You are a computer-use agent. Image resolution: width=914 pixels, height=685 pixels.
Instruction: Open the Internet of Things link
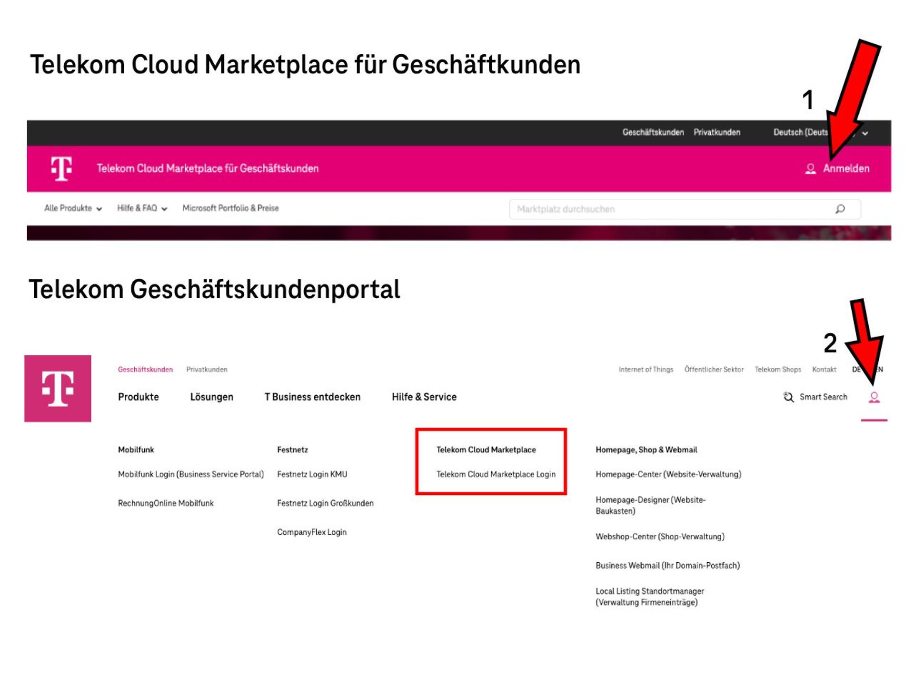646,370
